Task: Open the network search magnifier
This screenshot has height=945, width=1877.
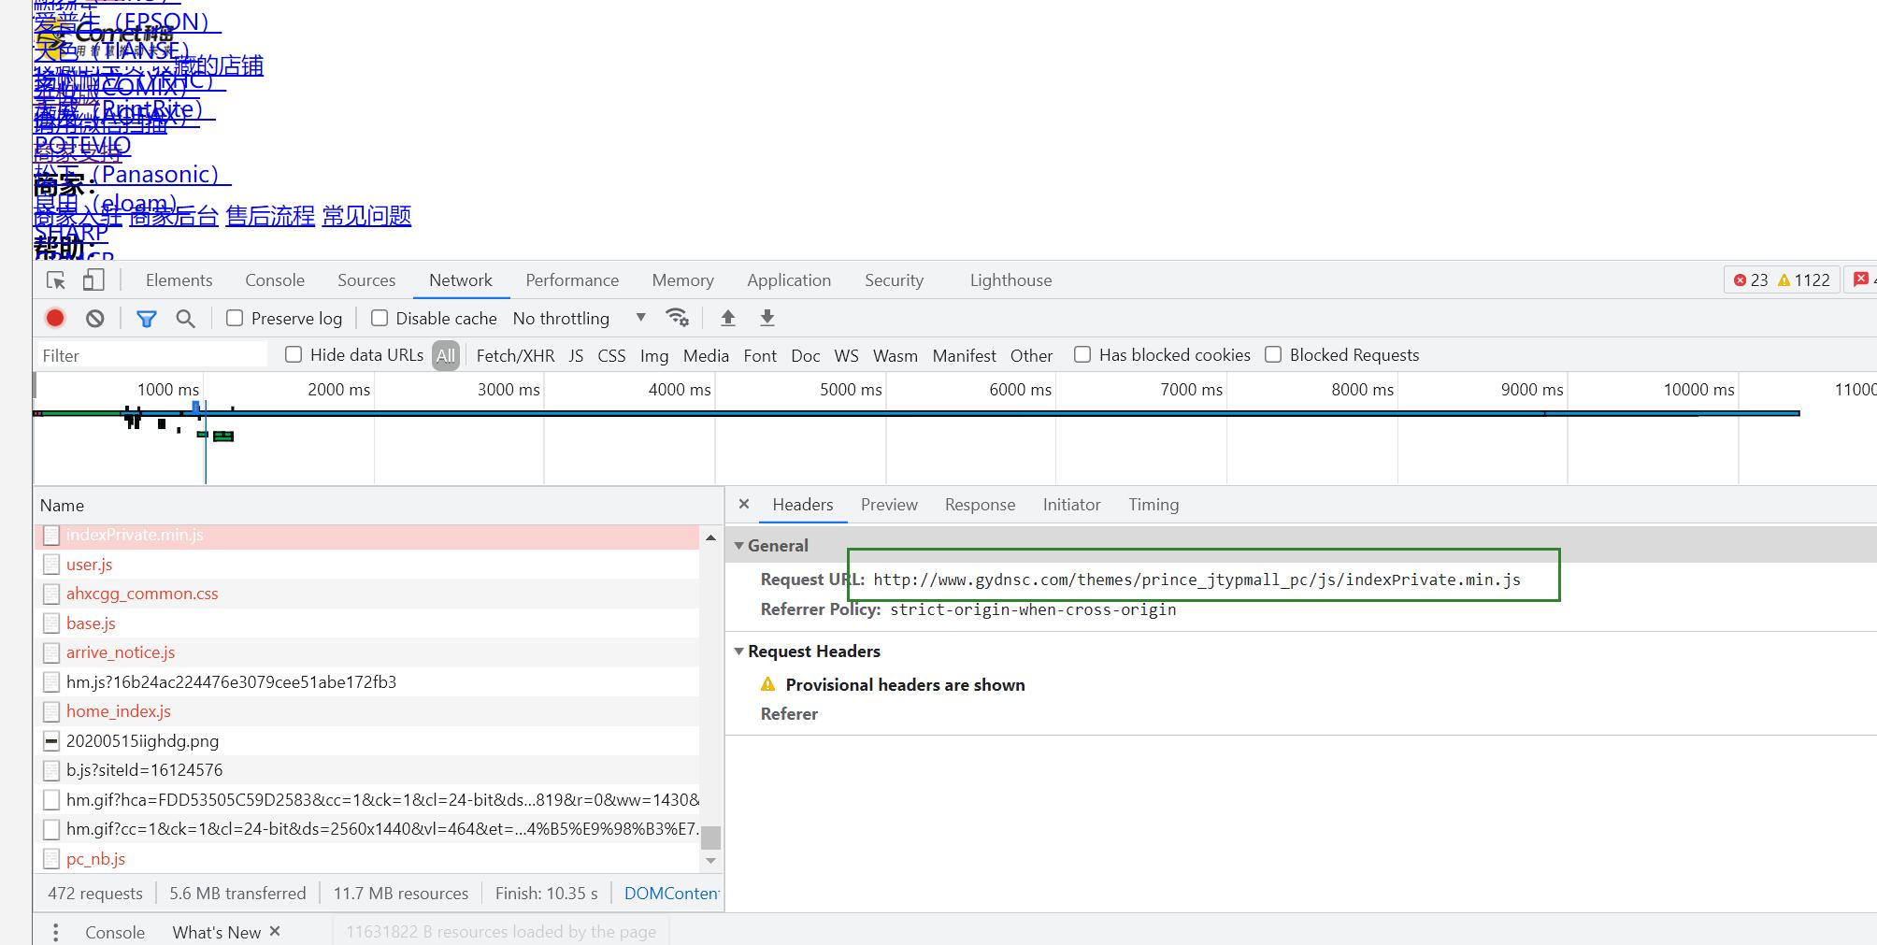Action: point(186,319)
